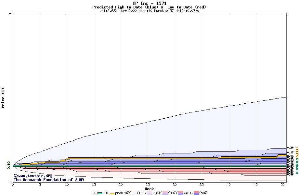Click the 'drift:0.07/0' parameter text
This screenshot has width=299, height=195.
tap(187, 11)
